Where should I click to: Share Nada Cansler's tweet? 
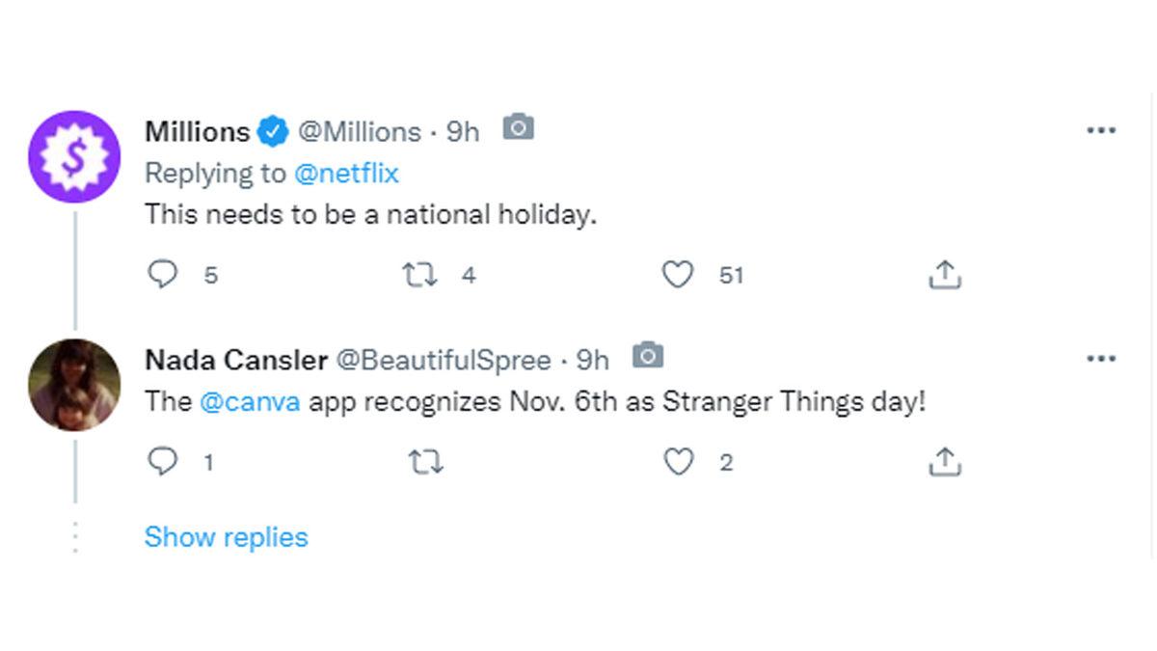[944, 463]
